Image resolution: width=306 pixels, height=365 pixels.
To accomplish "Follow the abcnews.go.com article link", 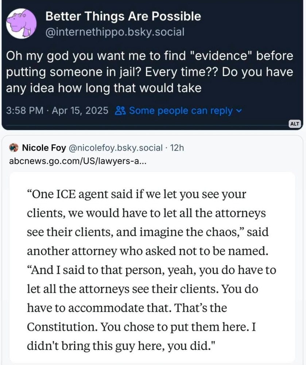I will (78, 161).
